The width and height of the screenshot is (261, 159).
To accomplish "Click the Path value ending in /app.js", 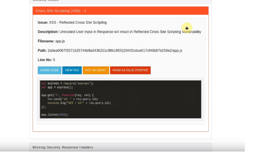I will click(115, 51).
